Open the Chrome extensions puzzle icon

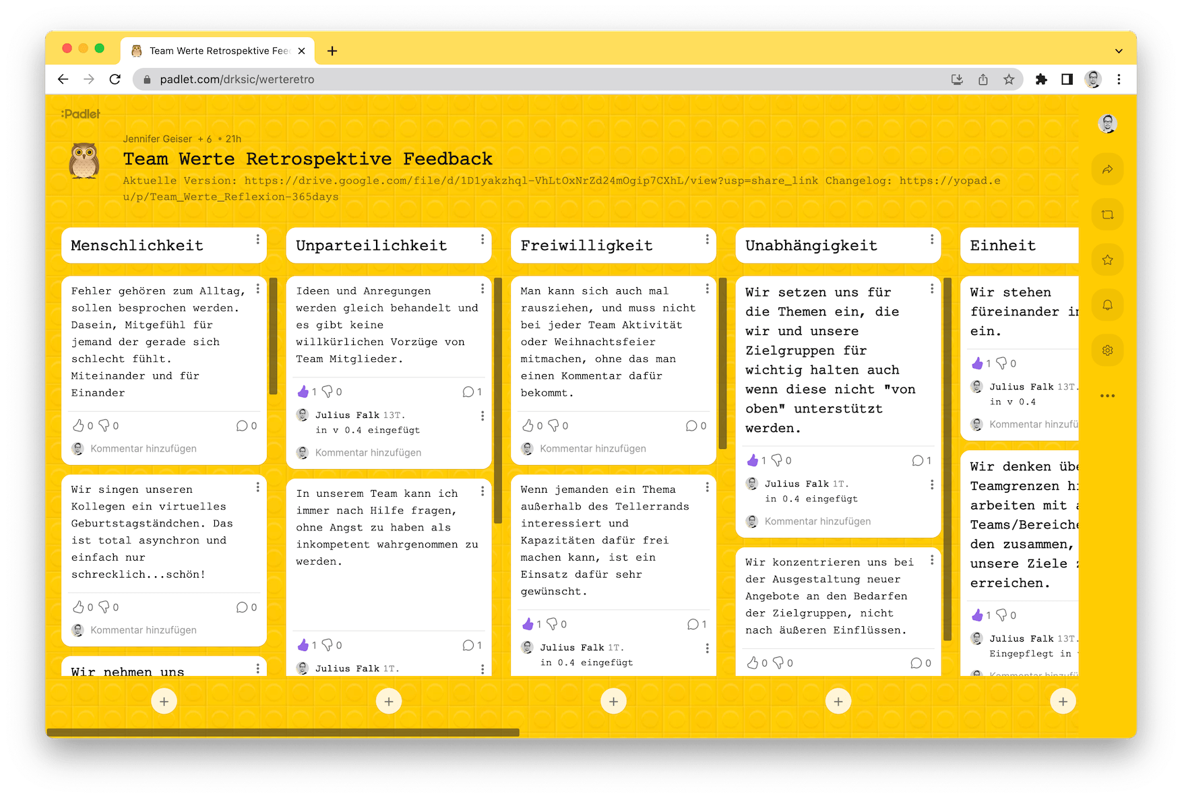1041,80
